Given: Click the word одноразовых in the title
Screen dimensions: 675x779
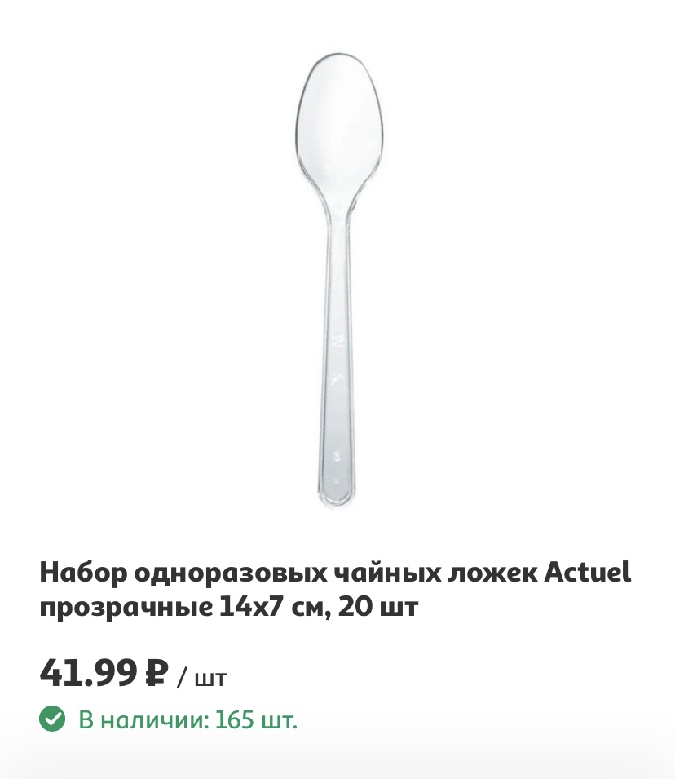Looking at the screenshot, I should click(231, 573).
